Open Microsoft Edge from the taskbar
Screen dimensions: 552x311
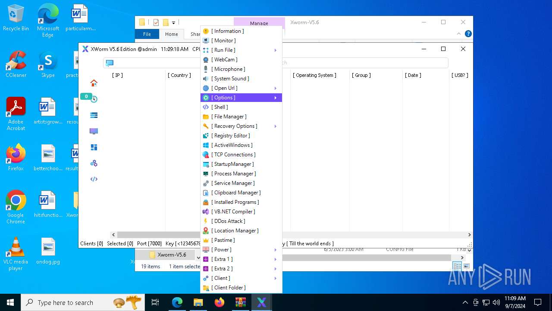click(x=177, y=302)
